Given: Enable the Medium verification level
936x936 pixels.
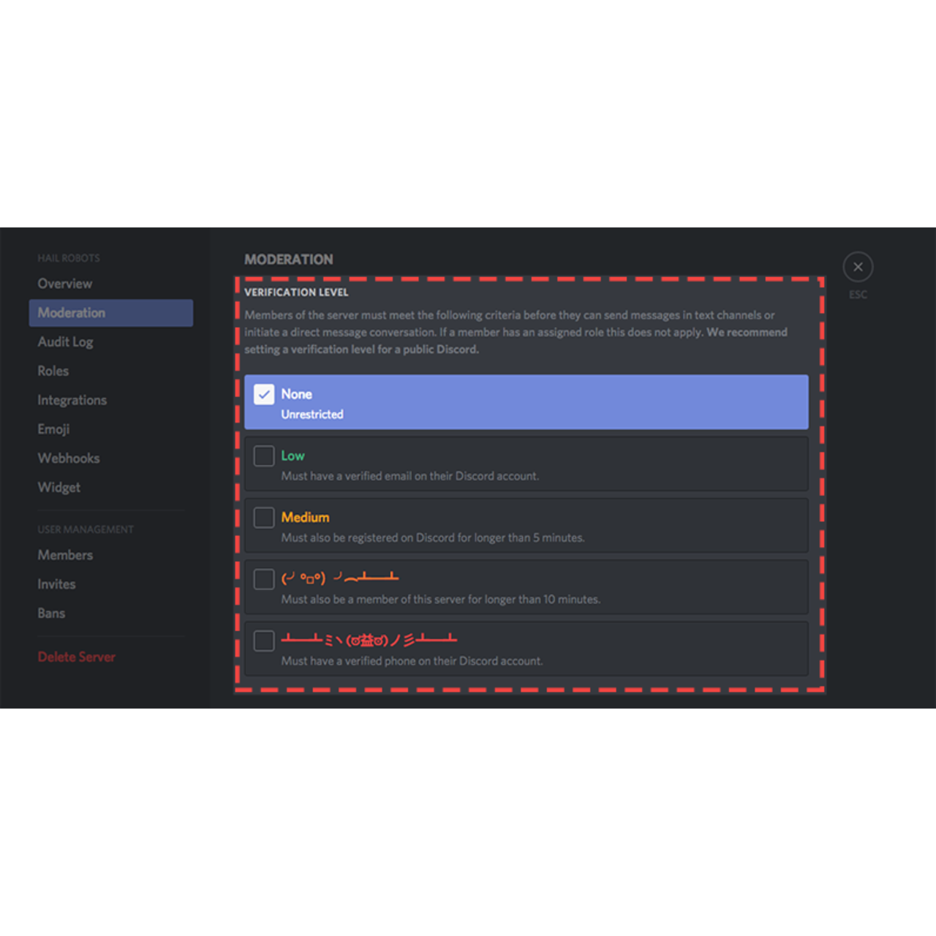Looking at the screenshot, I should [264, 517].
